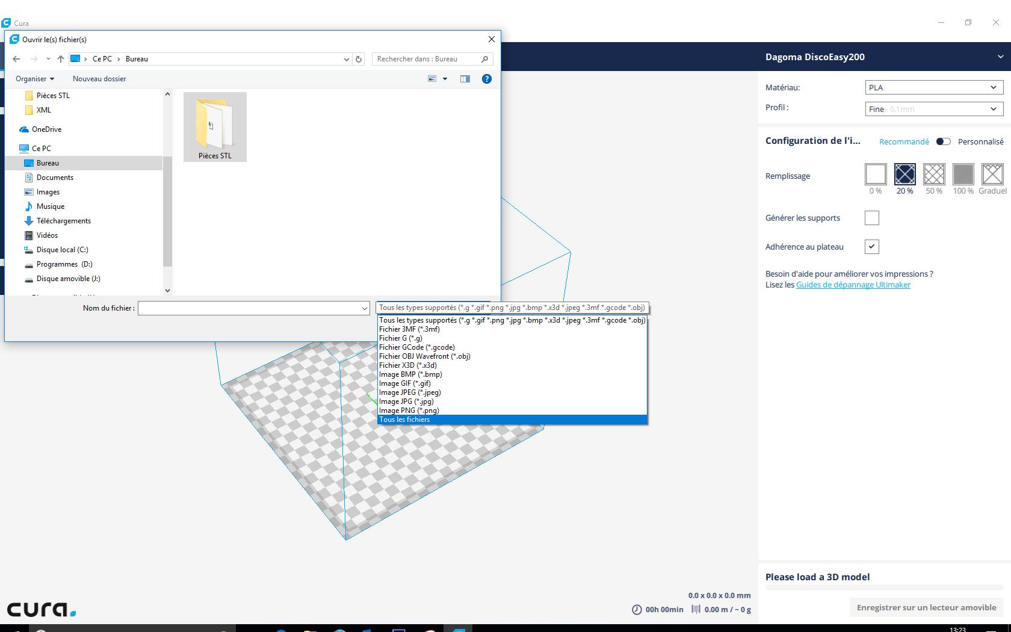Viewport: 1011px width, 632px height.
Task: Click Personnalisé mode label
Action: pos(980,141)
